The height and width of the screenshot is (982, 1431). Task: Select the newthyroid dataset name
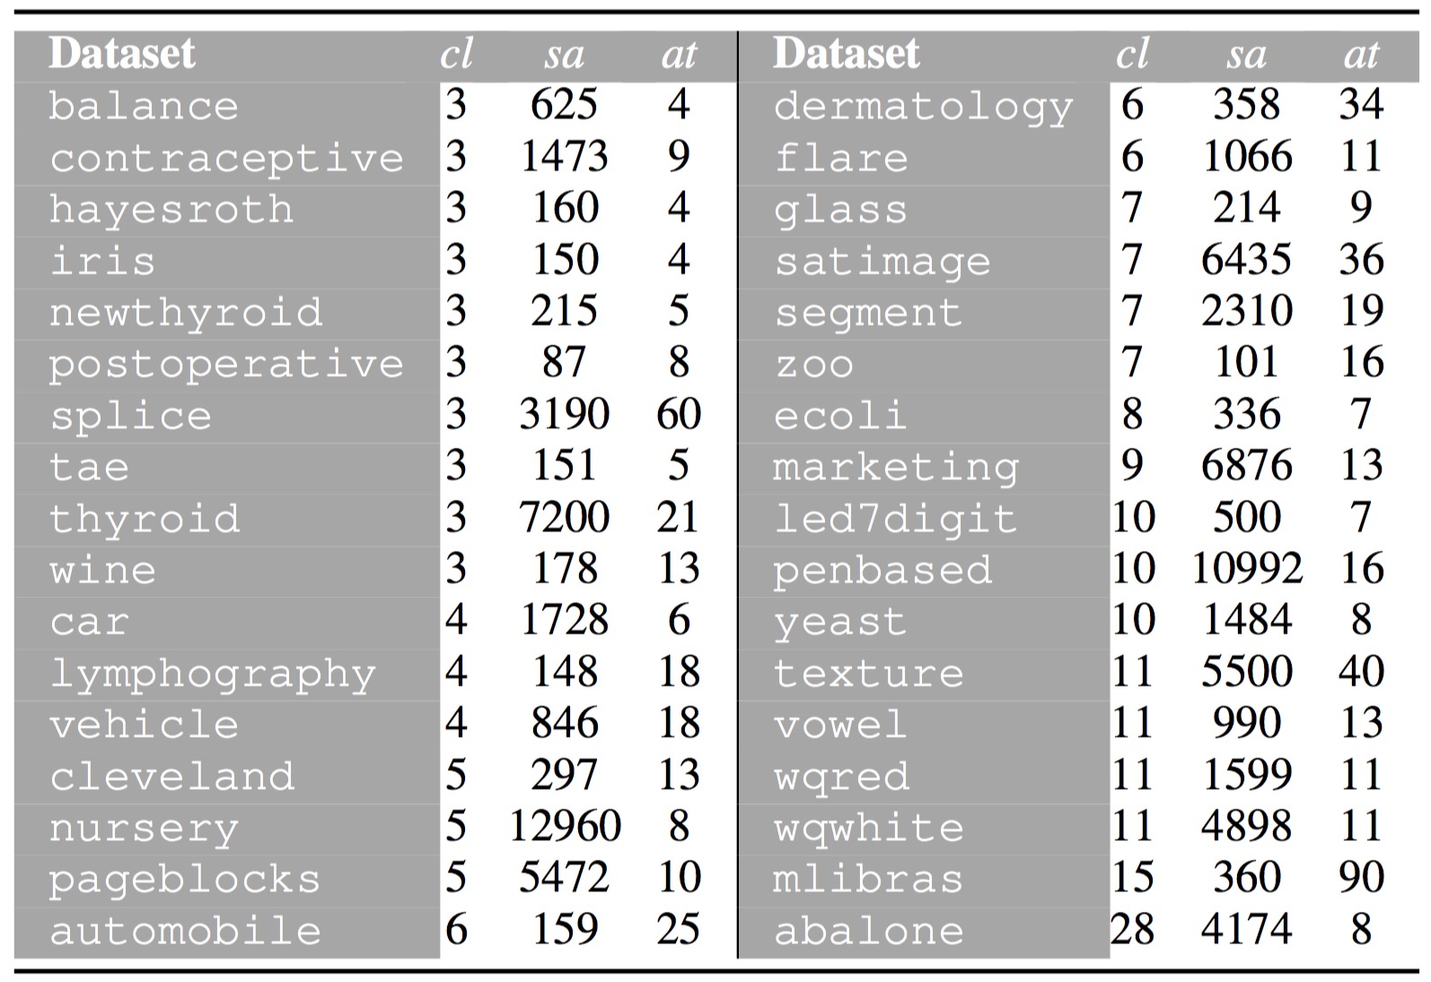(186, 312)
